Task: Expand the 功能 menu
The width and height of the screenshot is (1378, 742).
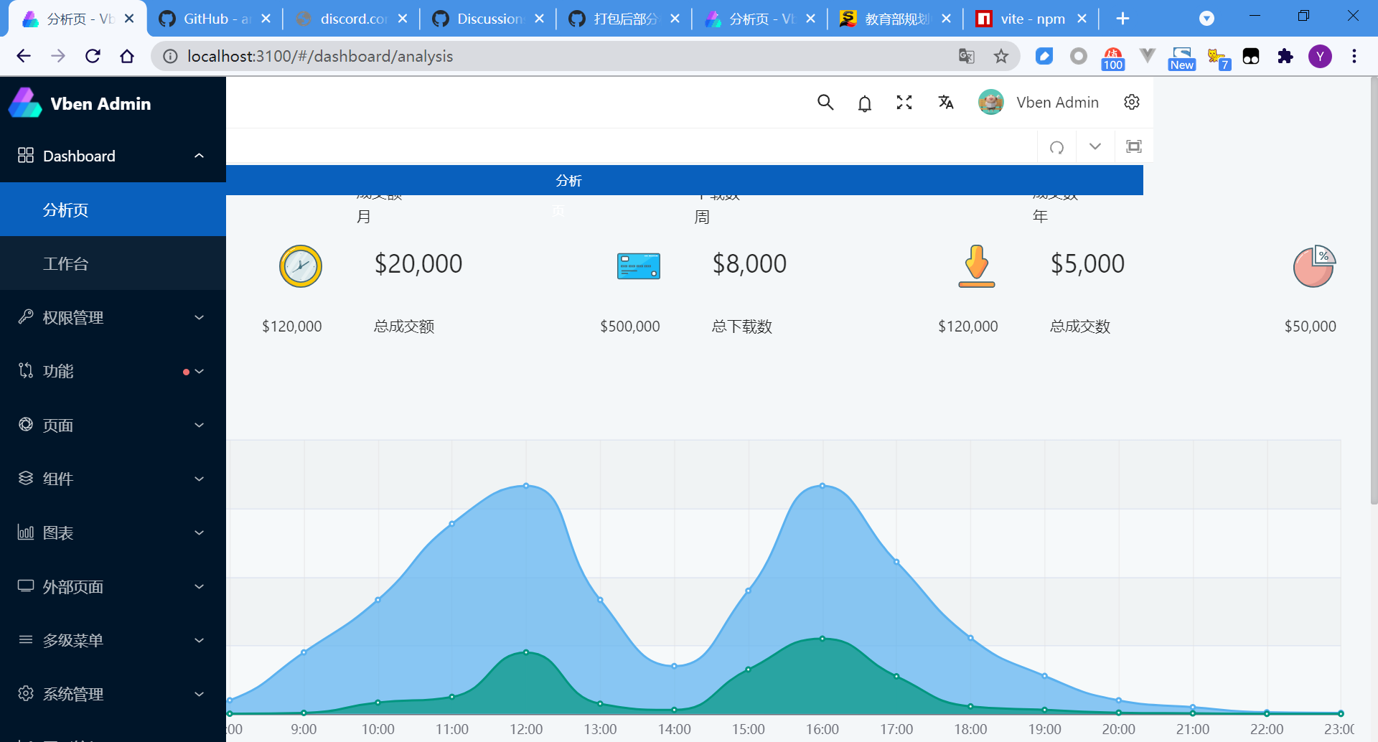Action: 113,371
